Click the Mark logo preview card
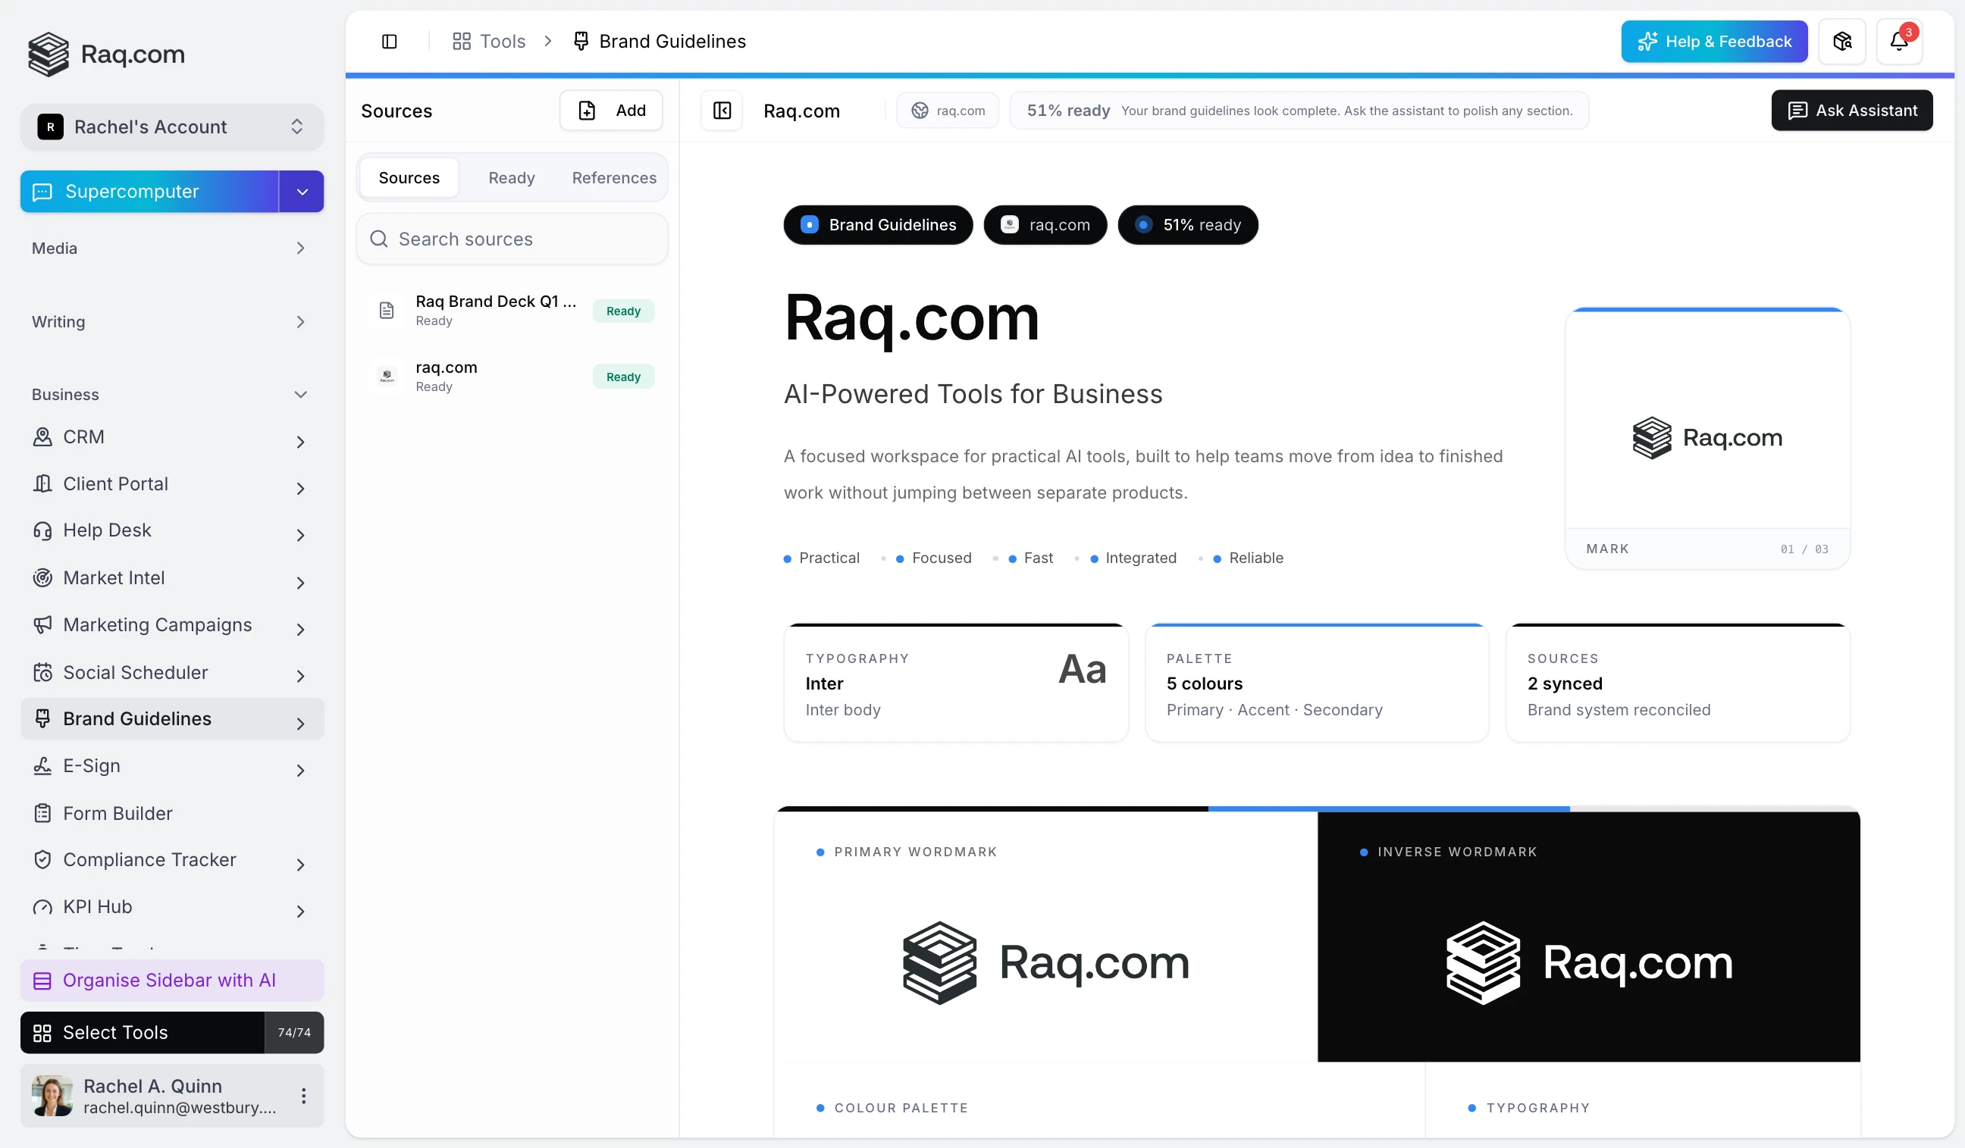1965x1148 pixels. pyautogui.click(x=1707, y=439)
